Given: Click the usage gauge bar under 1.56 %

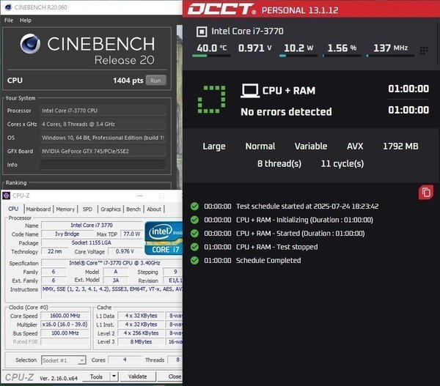Looking at the screenshot, I should [x=342, y=56].
